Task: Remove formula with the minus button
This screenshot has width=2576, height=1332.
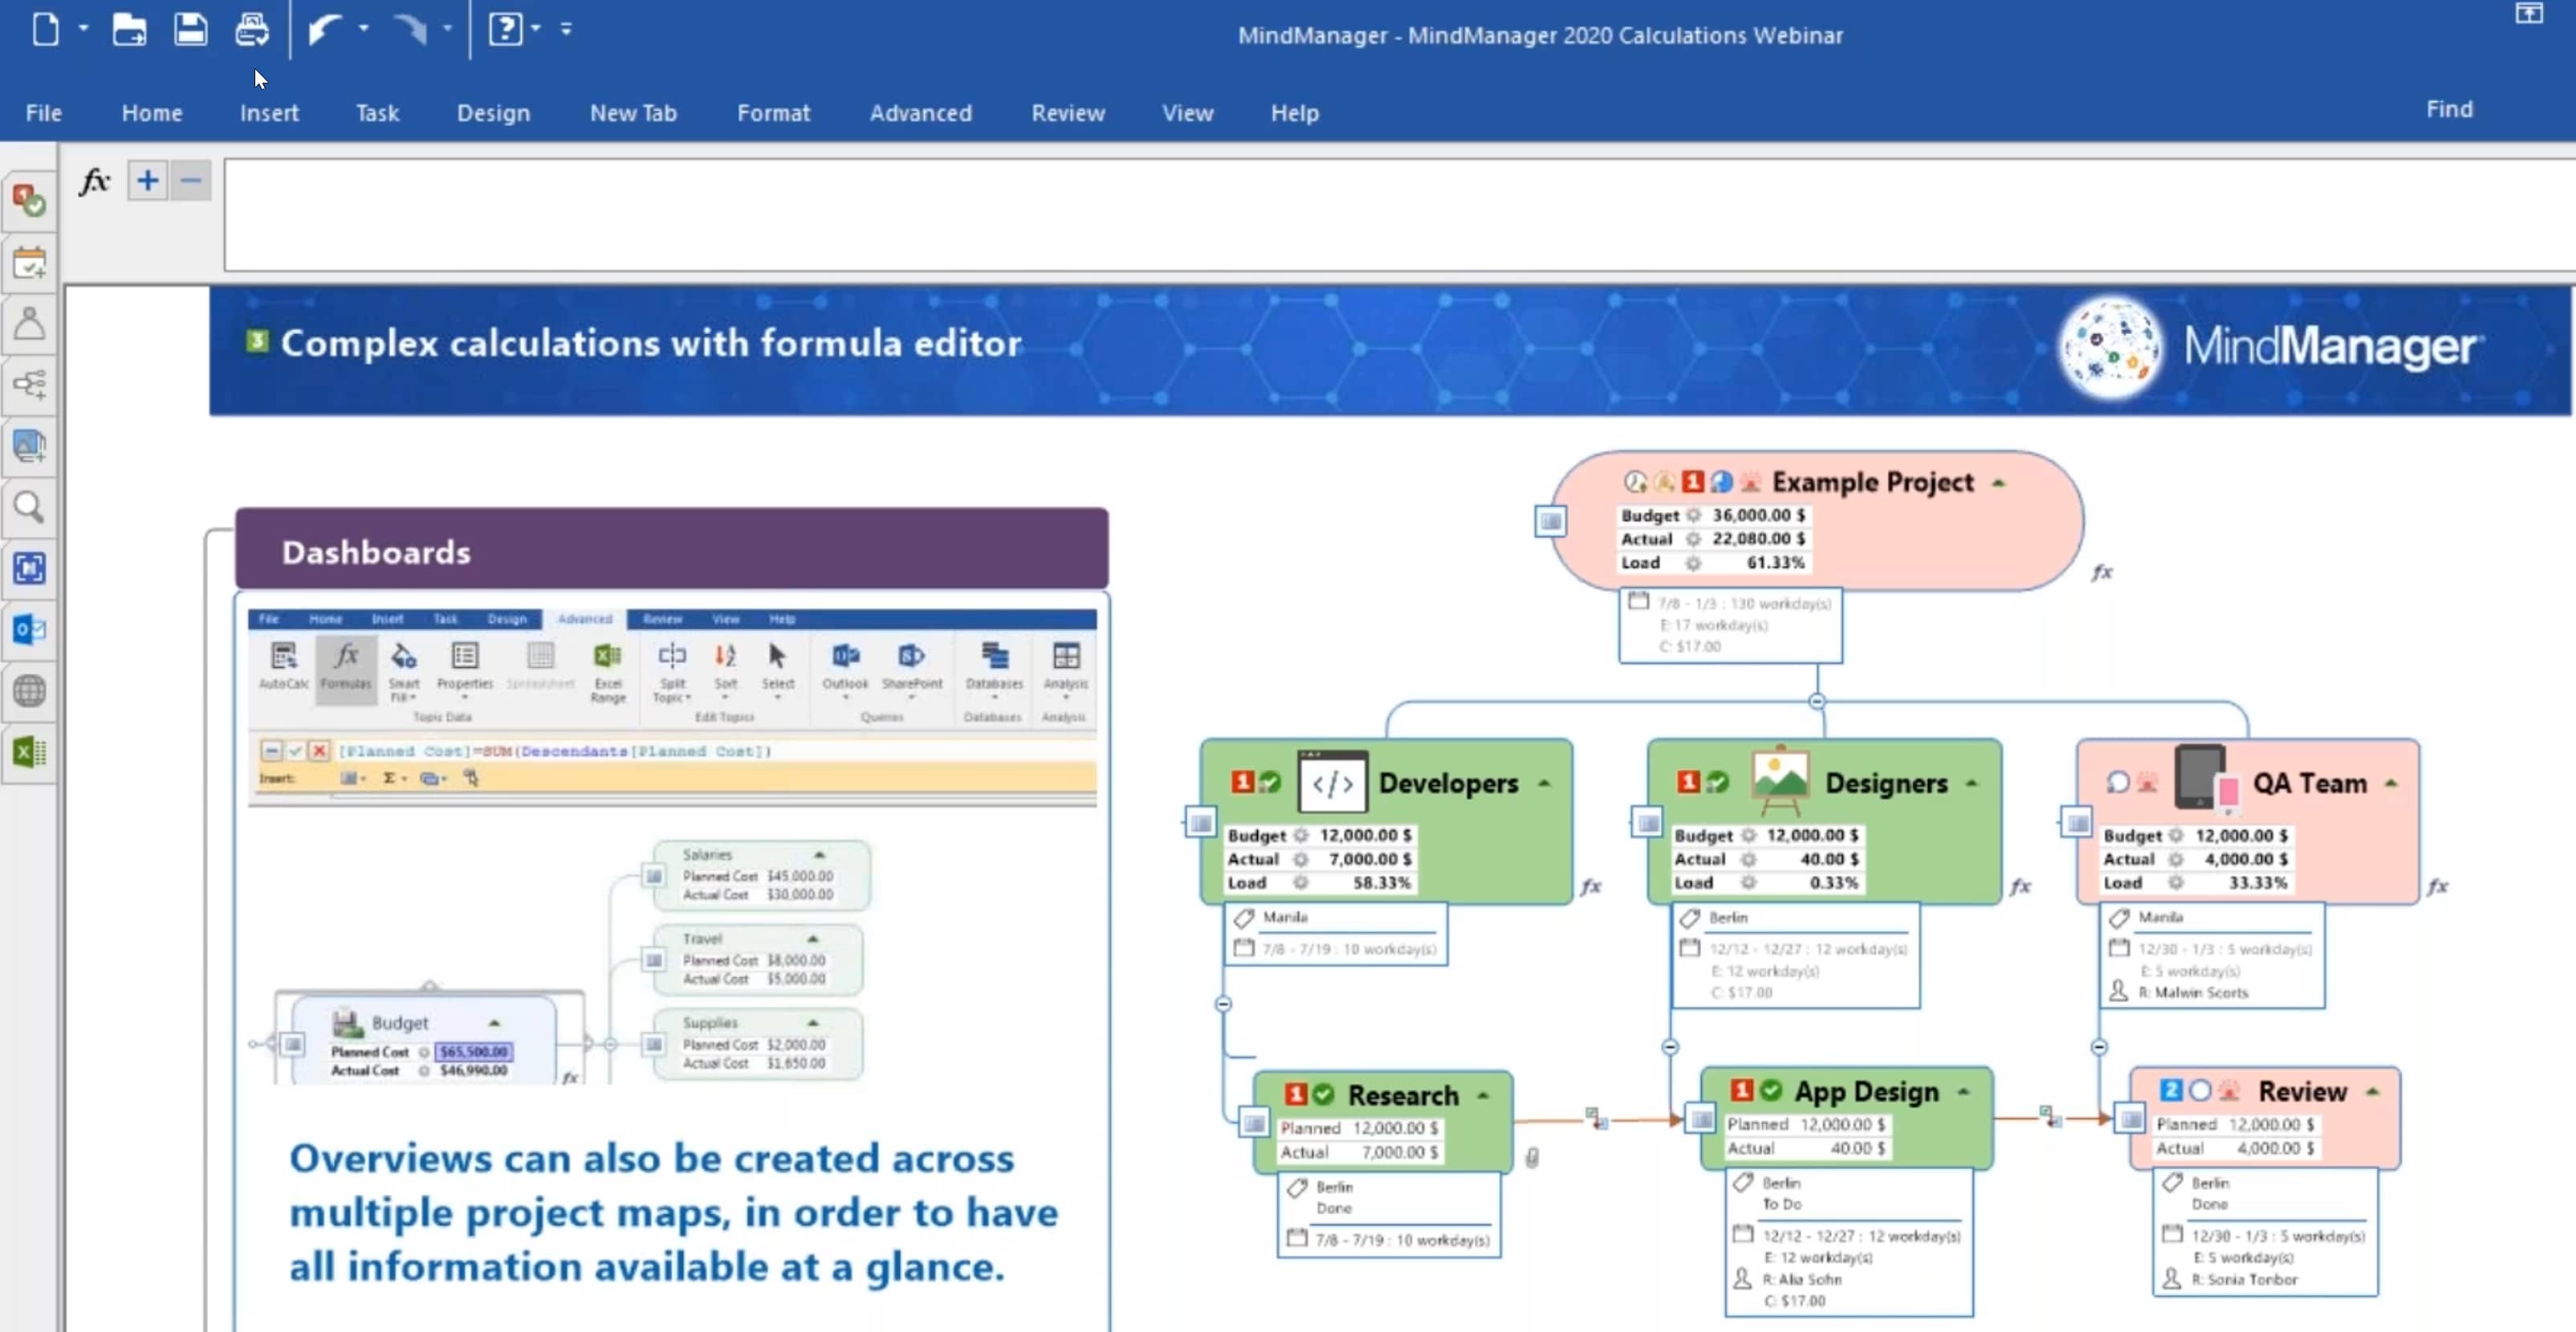Action: 190,181
